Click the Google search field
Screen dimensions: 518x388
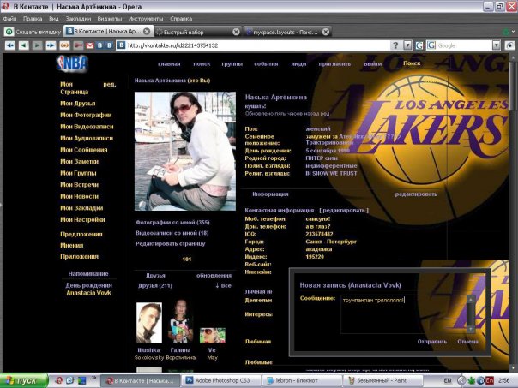(x=464, y=45)
